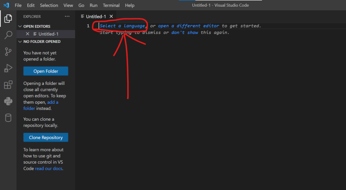The width and height of the screenshot is (346, 190).
Task: Collapse the No Folder Opened section
Action: pyautogui.click(x=20, y=42)
